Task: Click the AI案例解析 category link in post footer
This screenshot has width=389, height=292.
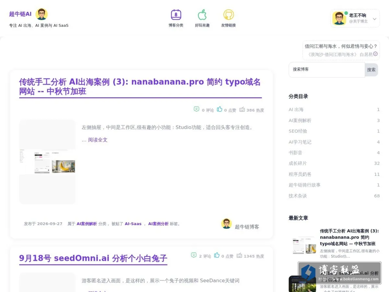Action: coord(87,224)
